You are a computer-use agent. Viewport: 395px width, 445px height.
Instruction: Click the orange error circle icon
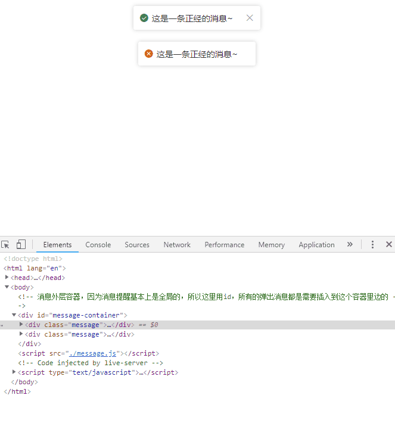click(x=149, y=54)
